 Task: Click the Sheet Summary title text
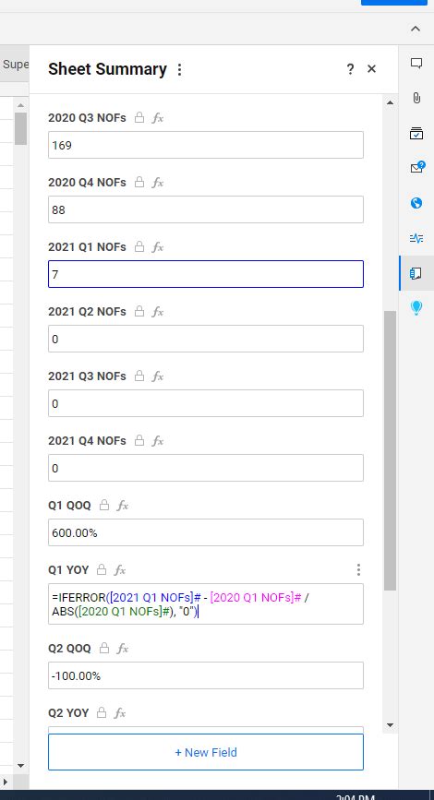point(107,69)
